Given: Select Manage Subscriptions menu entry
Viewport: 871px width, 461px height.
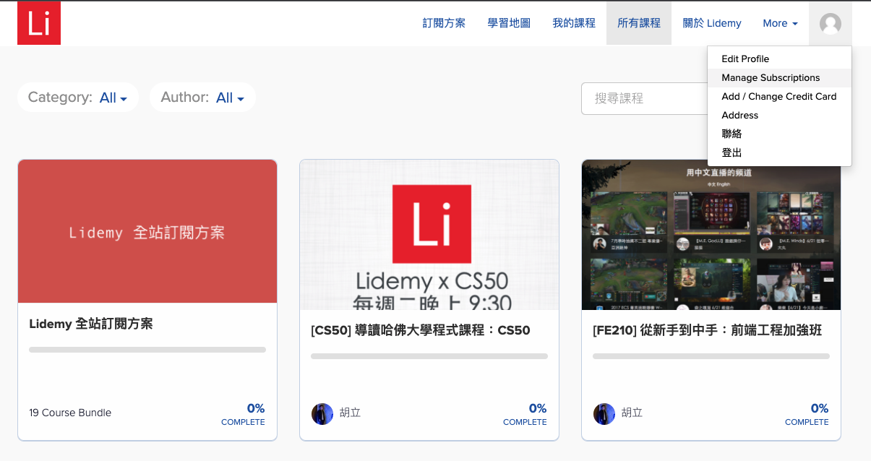Looking at the screenshot, I should (x=779, y=78).
